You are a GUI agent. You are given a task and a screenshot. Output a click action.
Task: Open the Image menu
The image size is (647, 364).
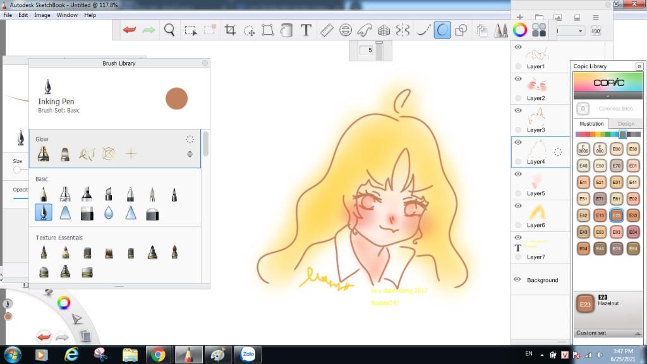(42, 15)
